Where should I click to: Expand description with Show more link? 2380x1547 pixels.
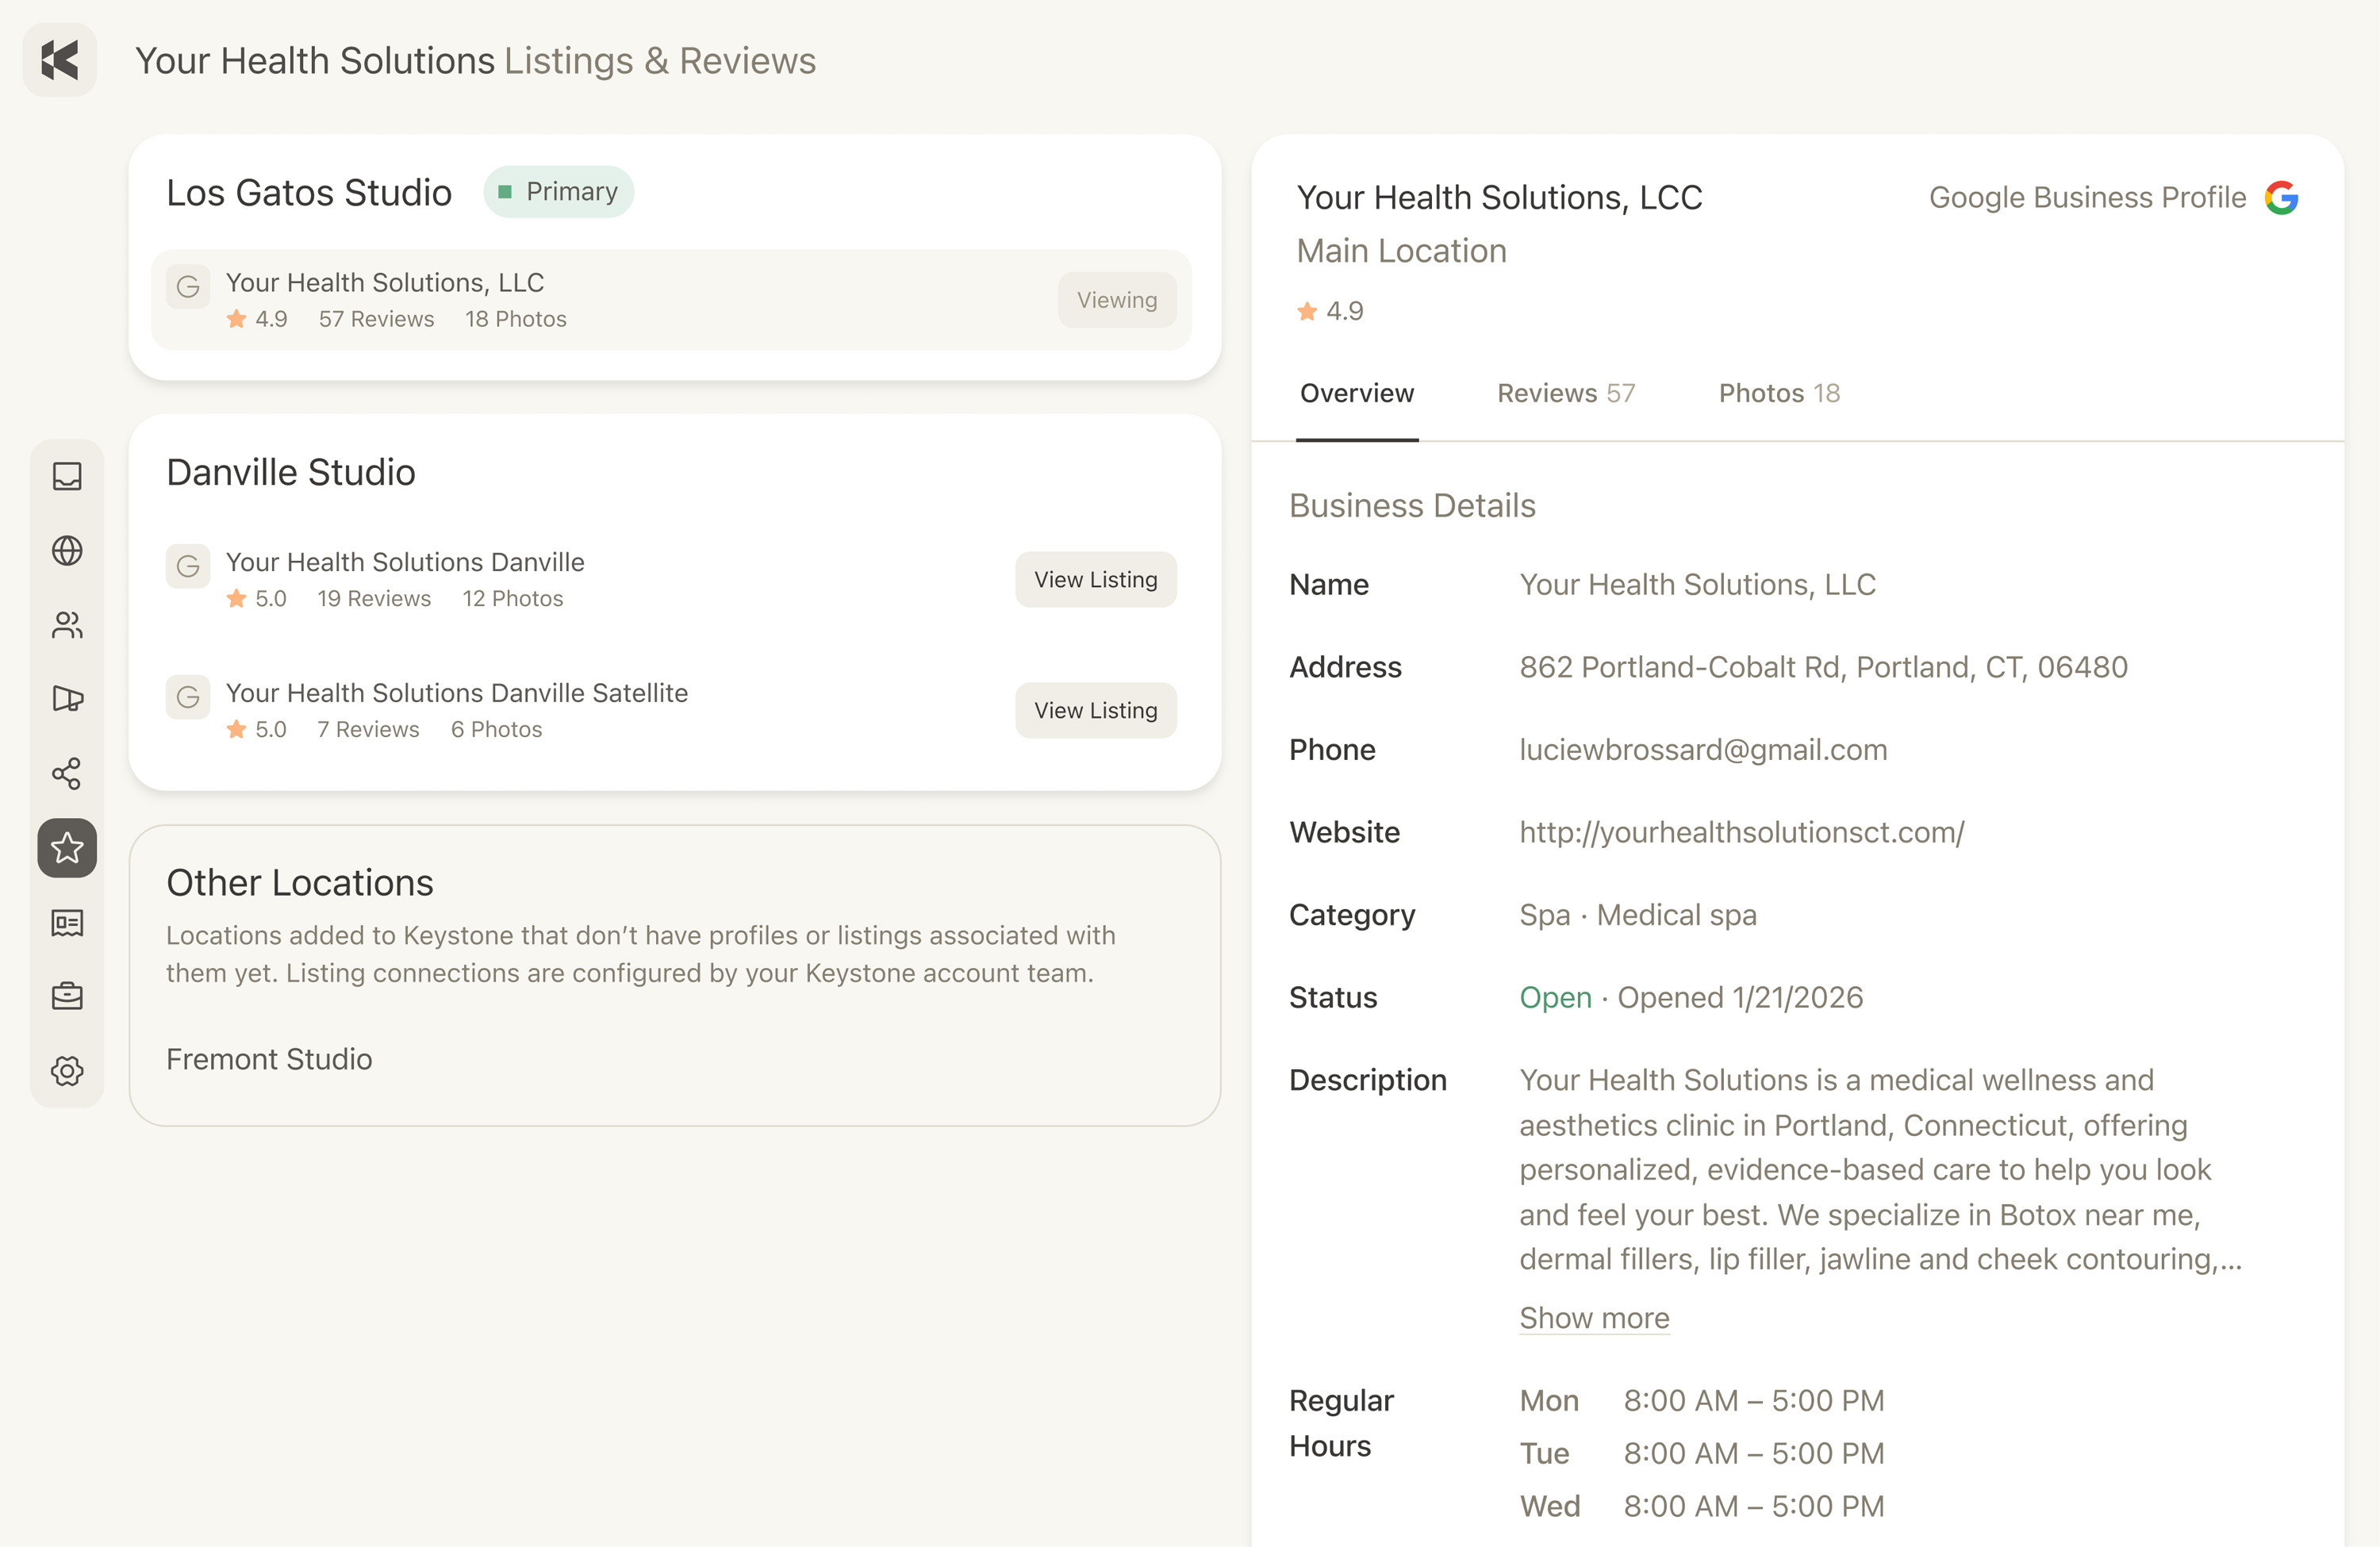(1594, 1318)
